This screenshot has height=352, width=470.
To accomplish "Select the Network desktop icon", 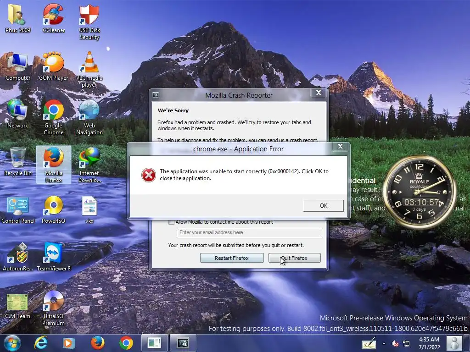I will pyautogui.click(x=17, y=114).
